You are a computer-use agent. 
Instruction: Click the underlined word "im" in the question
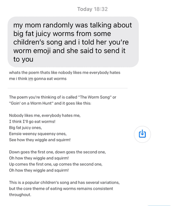point(31,79)
